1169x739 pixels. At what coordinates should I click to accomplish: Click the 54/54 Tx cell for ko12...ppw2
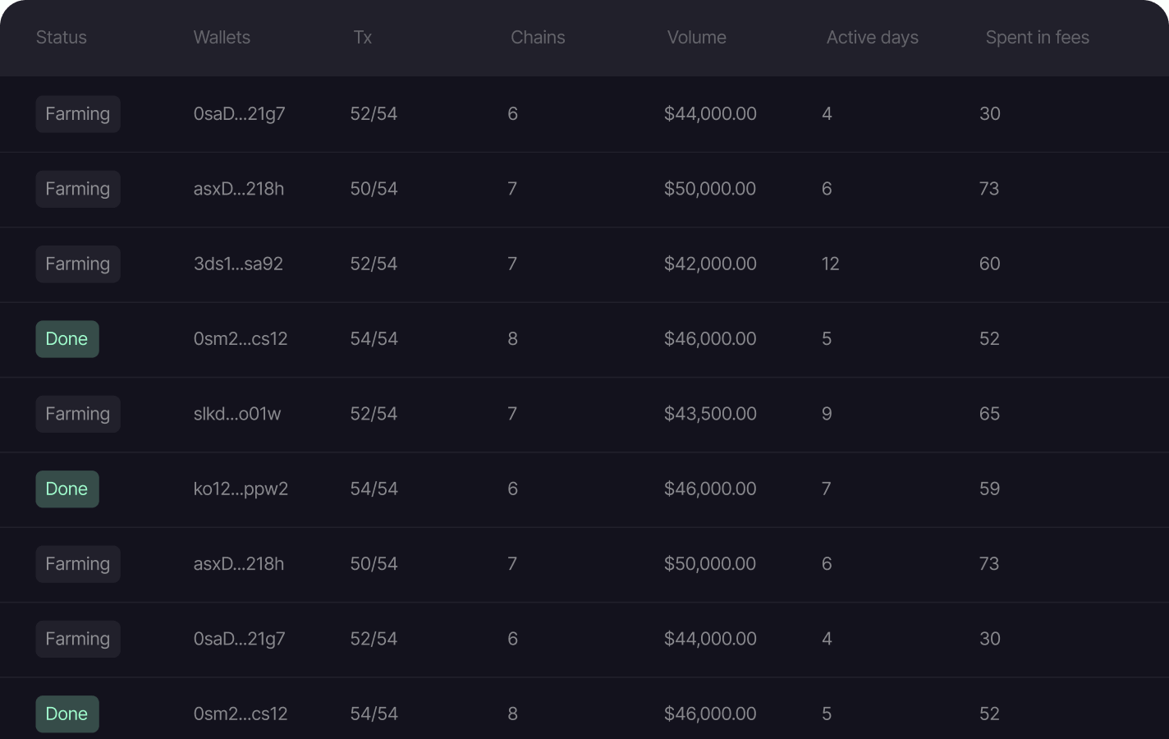[x=374, y=489]
